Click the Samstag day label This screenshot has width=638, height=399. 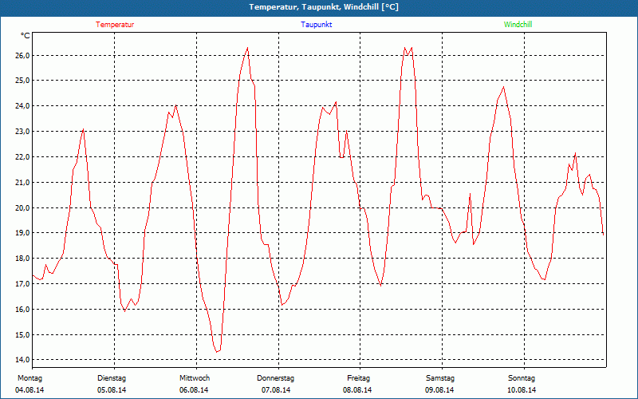click(440, 378)
